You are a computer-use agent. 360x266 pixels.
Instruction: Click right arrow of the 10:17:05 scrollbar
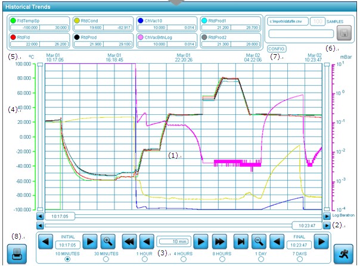(327, 216)
